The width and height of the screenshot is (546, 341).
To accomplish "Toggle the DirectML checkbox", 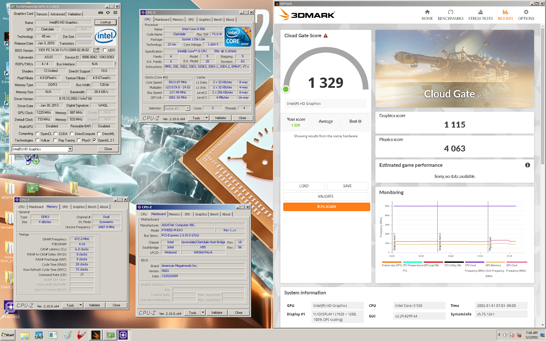I will 99,134.
